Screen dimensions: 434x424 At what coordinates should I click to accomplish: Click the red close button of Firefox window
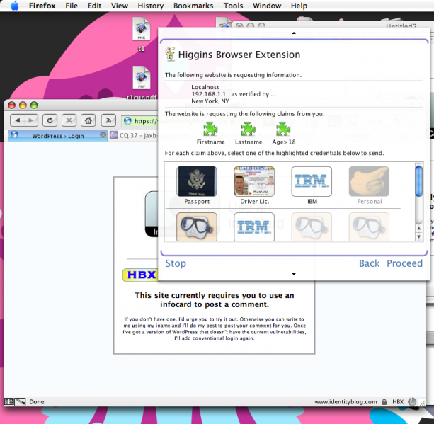click(11, 105)
